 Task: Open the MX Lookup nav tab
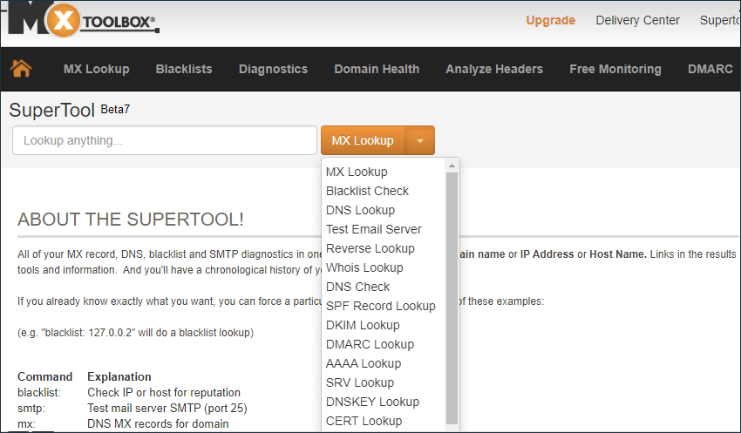(x=97, y=69)
